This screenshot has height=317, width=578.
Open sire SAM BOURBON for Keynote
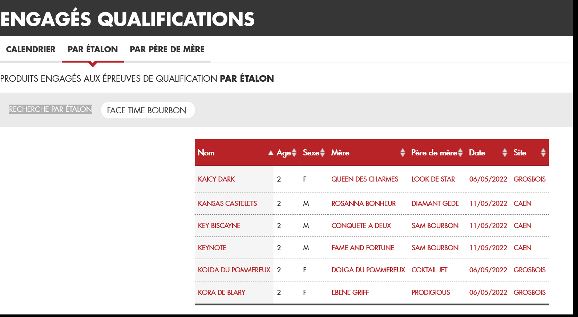(x=435, y=248)
